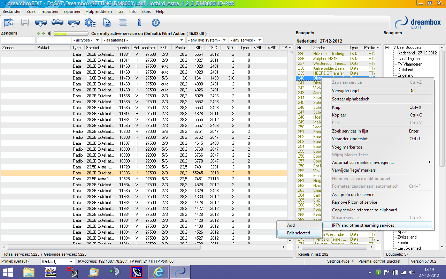Select 'Last Scanned' bouquet in tree
Screen dimensions: 446x279
click(409, 248)
